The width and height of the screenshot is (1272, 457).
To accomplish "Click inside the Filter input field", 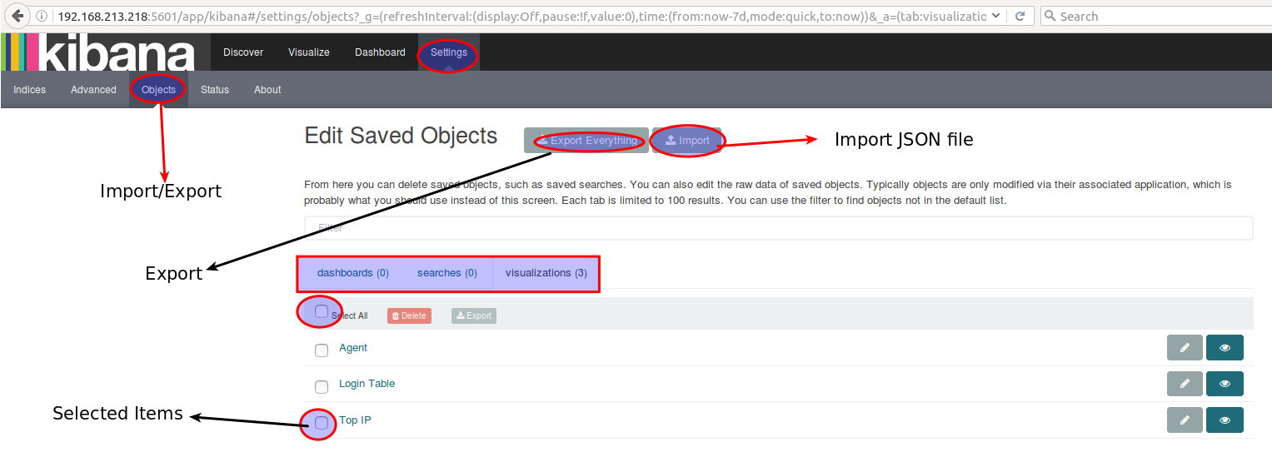I will coord(778,228).
